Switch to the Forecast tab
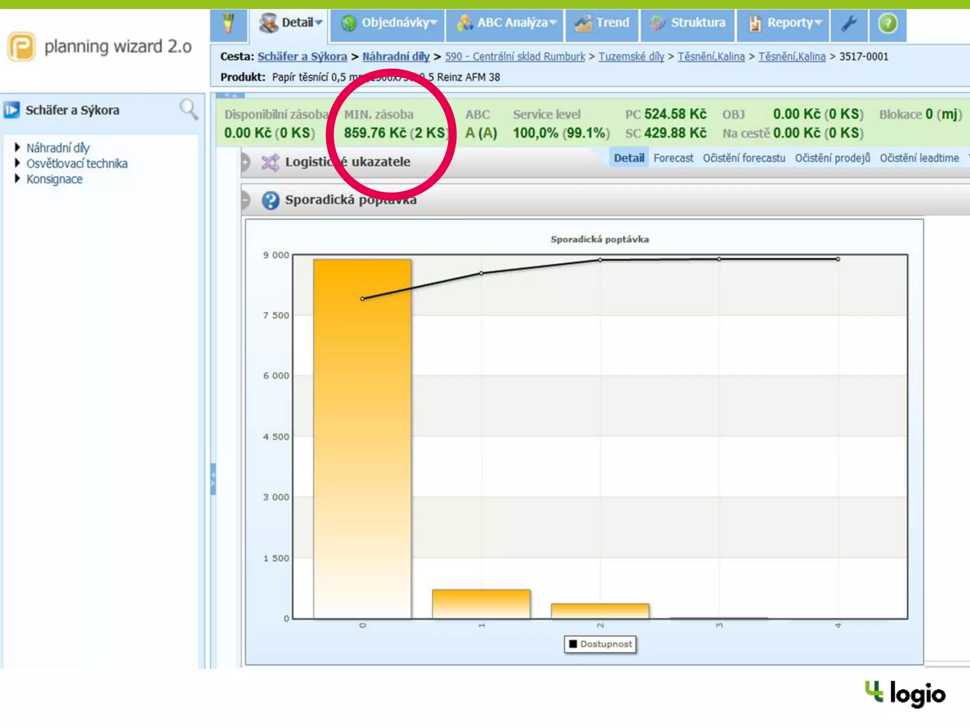Image resolution: width=970 pixels, height=728 pixels. click(x=673, y=158)
